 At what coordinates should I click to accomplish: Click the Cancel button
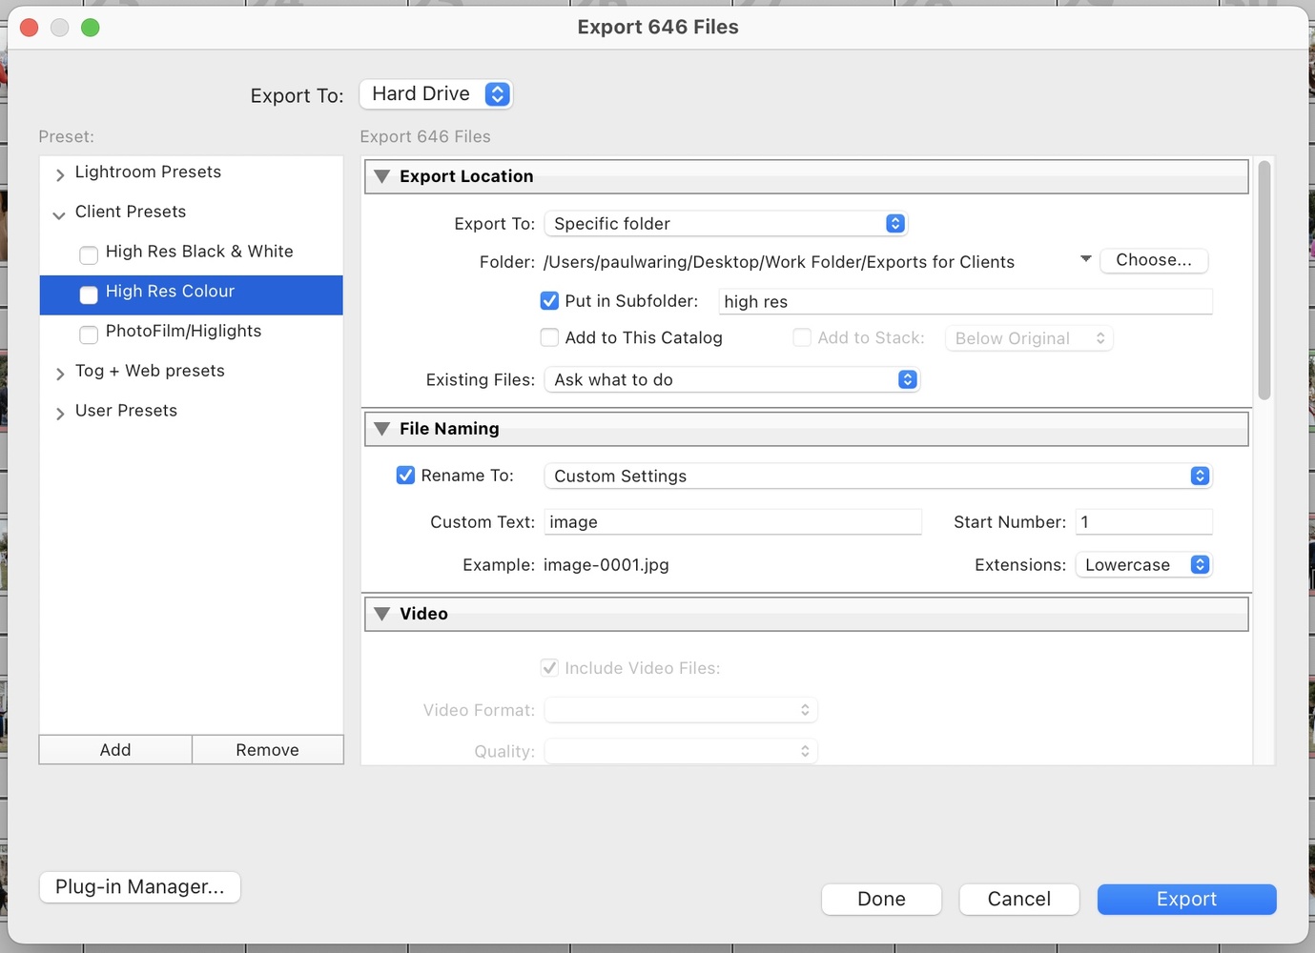pos(1018,900)
